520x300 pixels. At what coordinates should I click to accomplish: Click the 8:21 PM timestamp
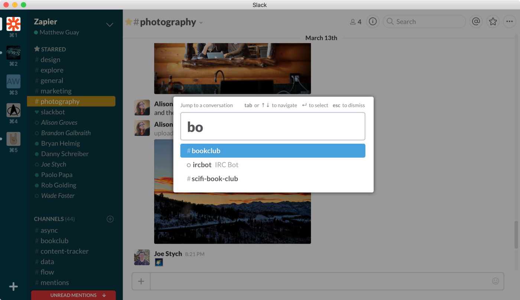[195, 254]
